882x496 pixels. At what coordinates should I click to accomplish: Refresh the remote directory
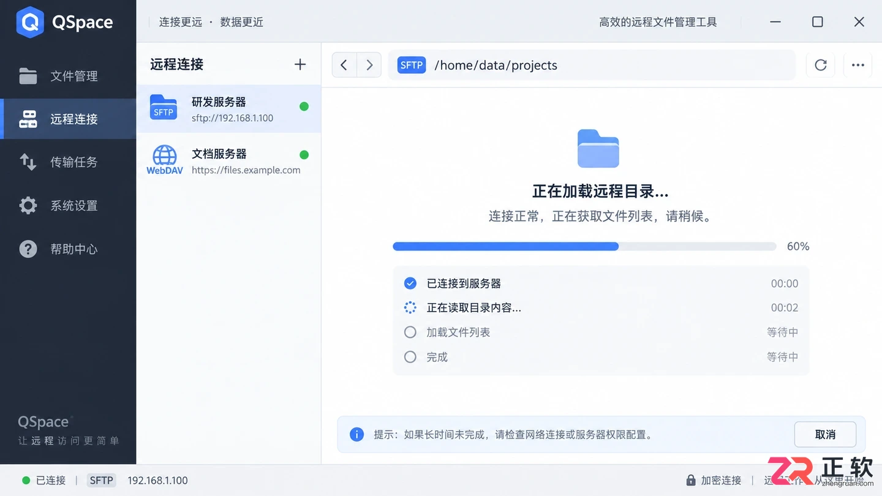tap(821, 65)
